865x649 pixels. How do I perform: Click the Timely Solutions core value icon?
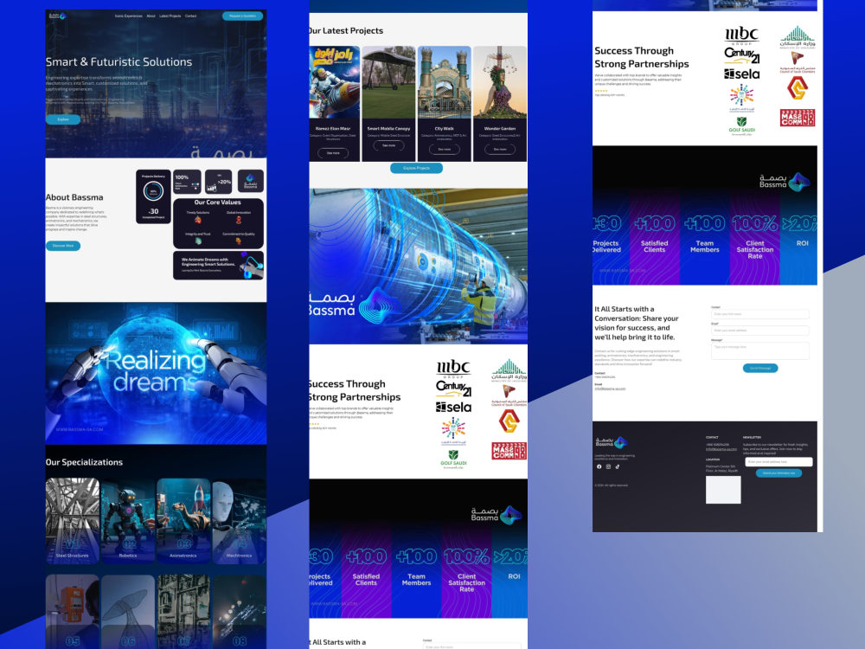[x=197, y=220]
